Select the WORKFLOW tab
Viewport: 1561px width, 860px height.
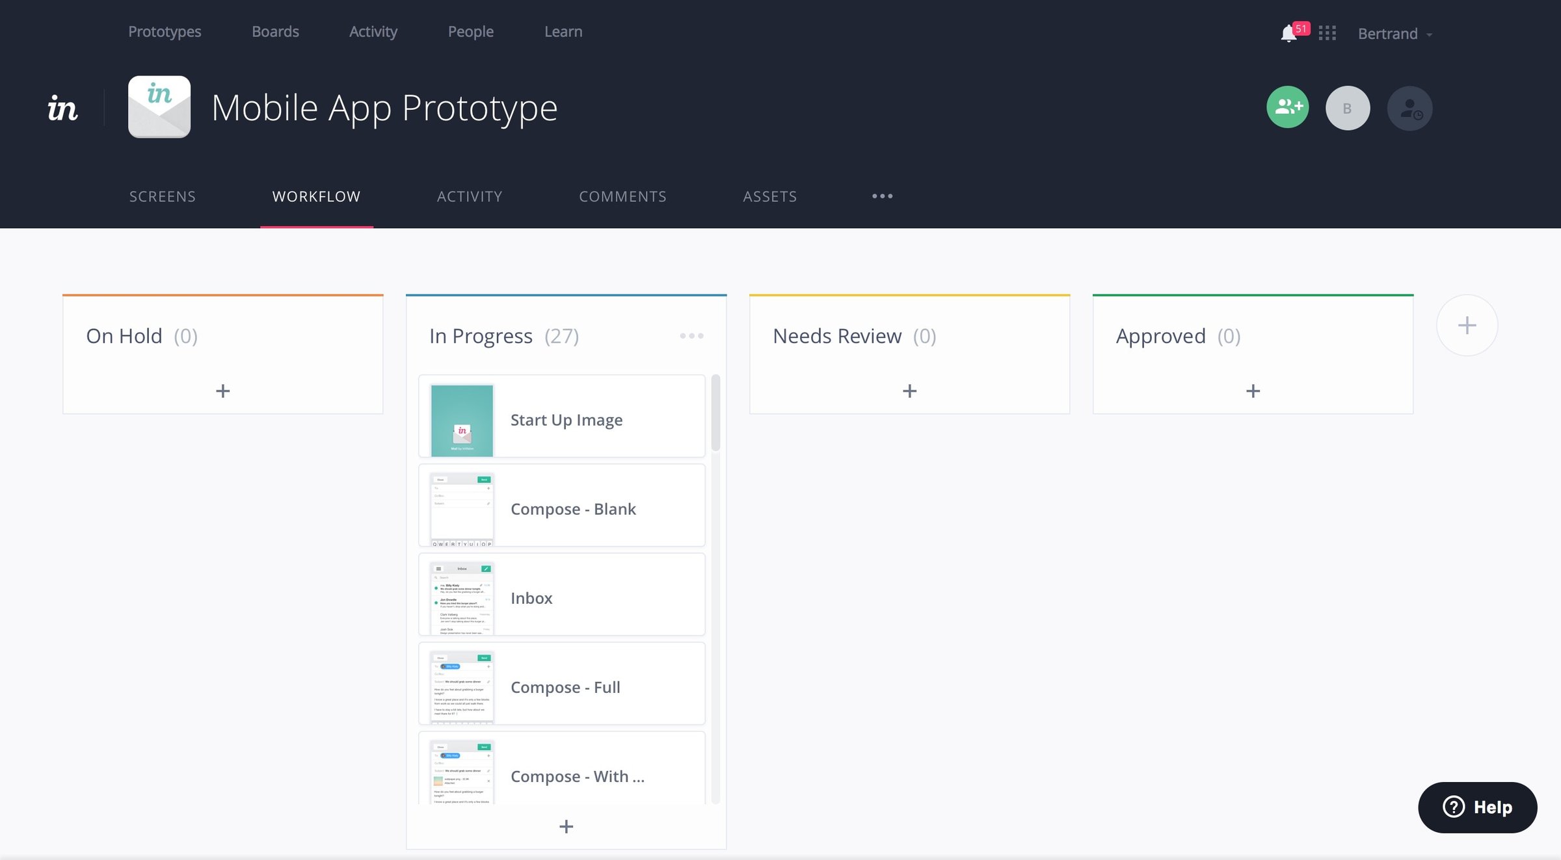[x=316, y=196]
